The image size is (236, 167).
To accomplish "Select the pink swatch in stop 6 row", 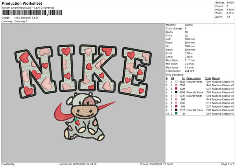I will click(x=176, y=99).
